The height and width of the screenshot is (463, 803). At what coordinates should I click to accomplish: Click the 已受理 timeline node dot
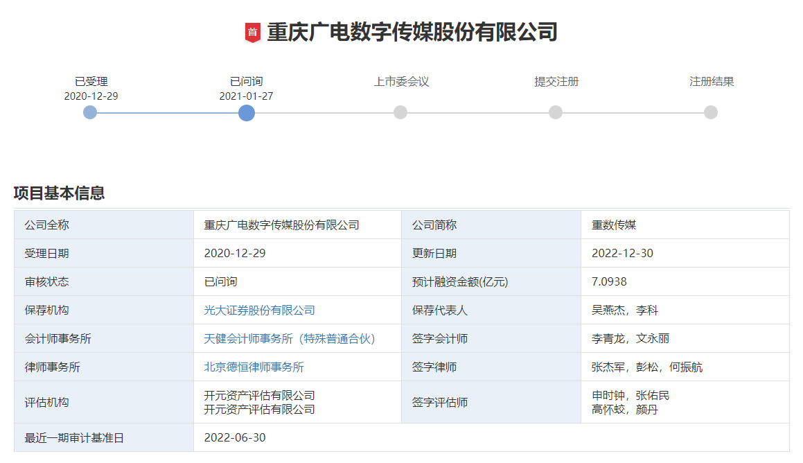pyautogui.click(x=90, y=113)
